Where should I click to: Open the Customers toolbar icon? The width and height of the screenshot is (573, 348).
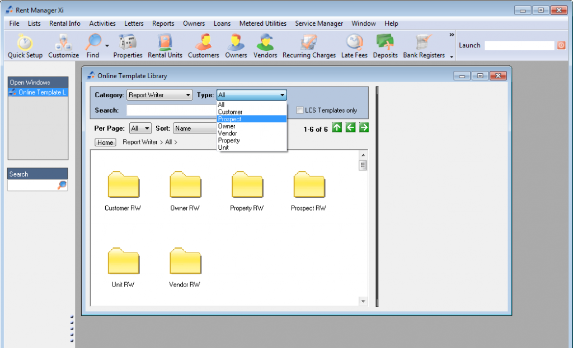click(203, 46)
